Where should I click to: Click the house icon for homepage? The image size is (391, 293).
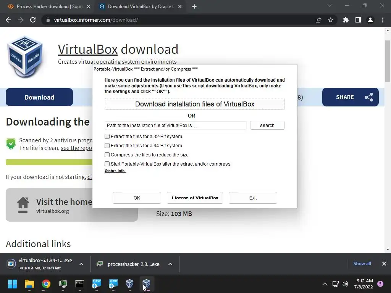(23, 205)
